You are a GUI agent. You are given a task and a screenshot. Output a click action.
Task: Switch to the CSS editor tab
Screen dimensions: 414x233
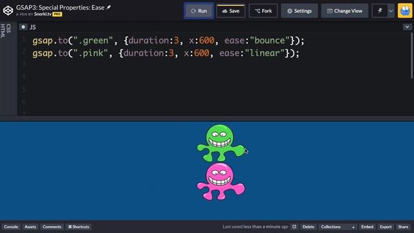pos(8,28)
